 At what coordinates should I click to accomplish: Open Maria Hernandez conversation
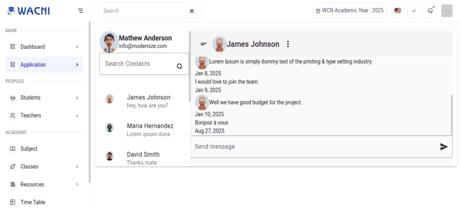[150, 130]
